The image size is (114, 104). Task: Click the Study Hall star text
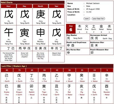pyautogui.click(x=25, y=53)
